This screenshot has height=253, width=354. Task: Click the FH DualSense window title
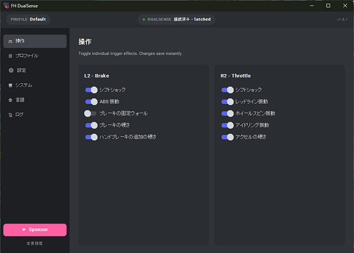(24, 6)
